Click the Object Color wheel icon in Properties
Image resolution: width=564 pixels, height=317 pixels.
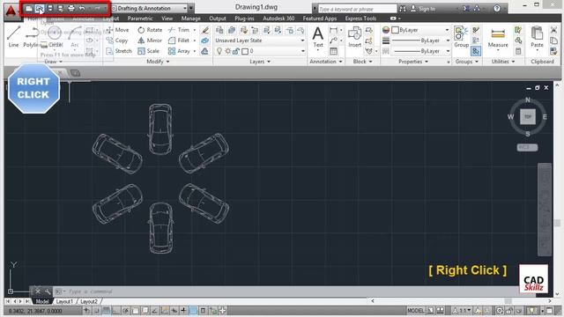click(386, 30)
